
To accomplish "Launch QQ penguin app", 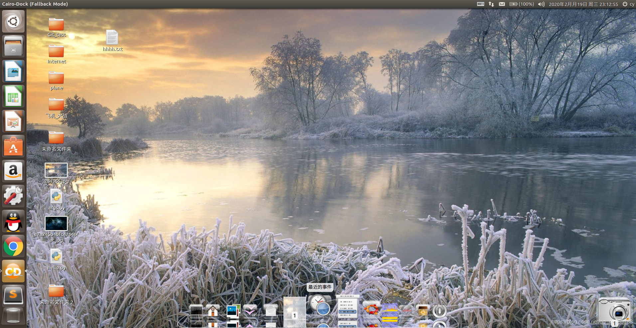I will coord(13,221).
